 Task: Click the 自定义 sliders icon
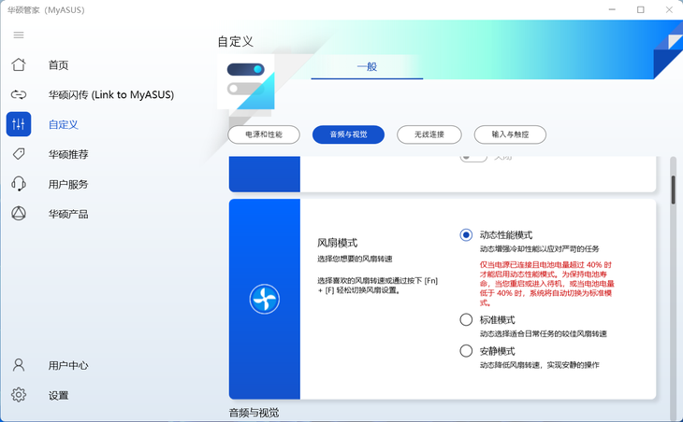pos(19,124)
